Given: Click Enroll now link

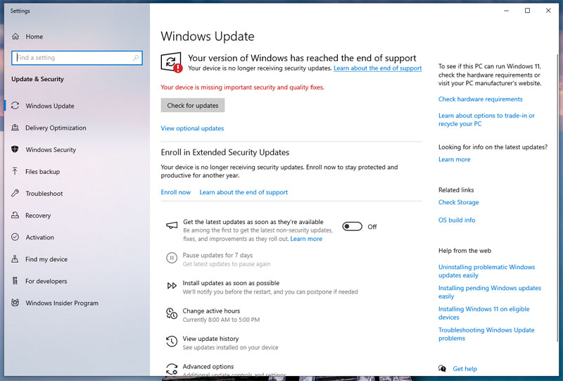Looking at the screenshot, I should click(175, 192).
